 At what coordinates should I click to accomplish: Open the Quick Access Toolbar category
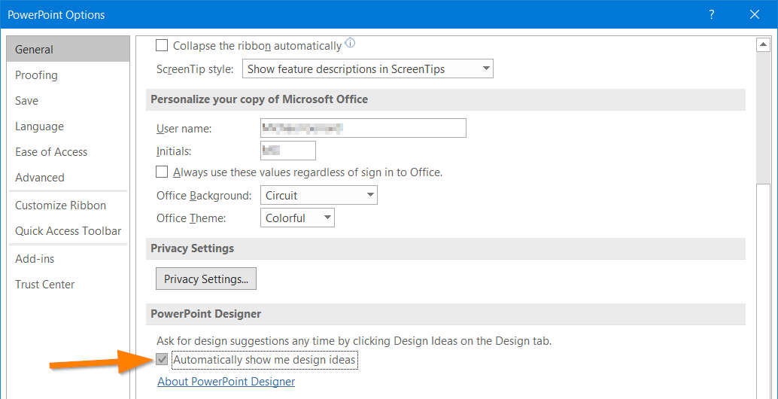point(68,231)
